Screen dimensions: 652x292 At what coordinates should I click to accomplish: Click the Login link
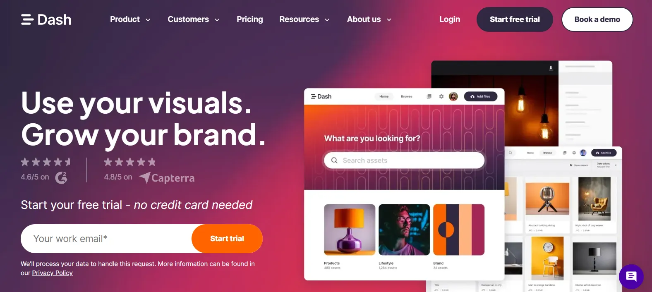(450, 19)
